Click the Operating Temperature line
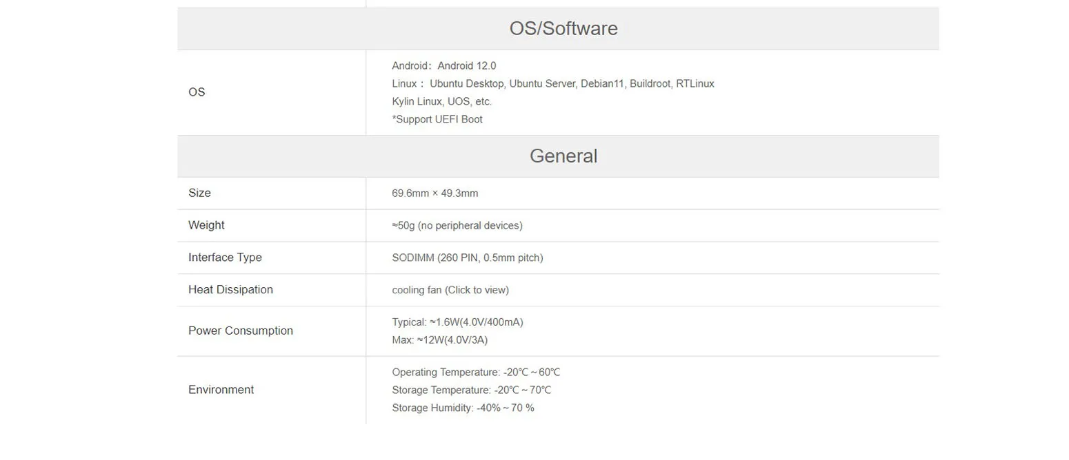Viewport: 1069px width, 460px height. [475, 373]
